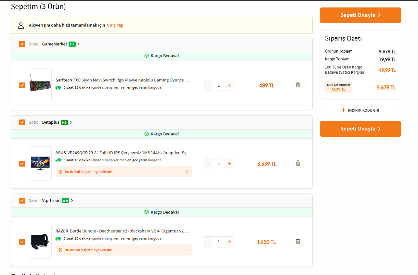The width and height of the screenshot is (418, 275).
Task: Click the -19,99 TL shipping discount value
Action: coord(387,70)
